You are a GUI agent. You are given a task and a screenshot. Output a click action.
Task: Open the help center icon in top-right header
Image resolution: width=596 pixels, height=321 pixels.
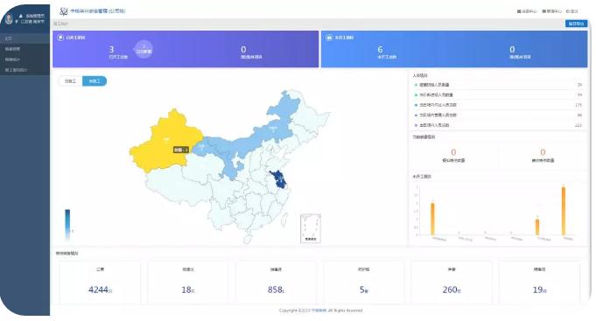pyautogui.click(x=543, y=11)
